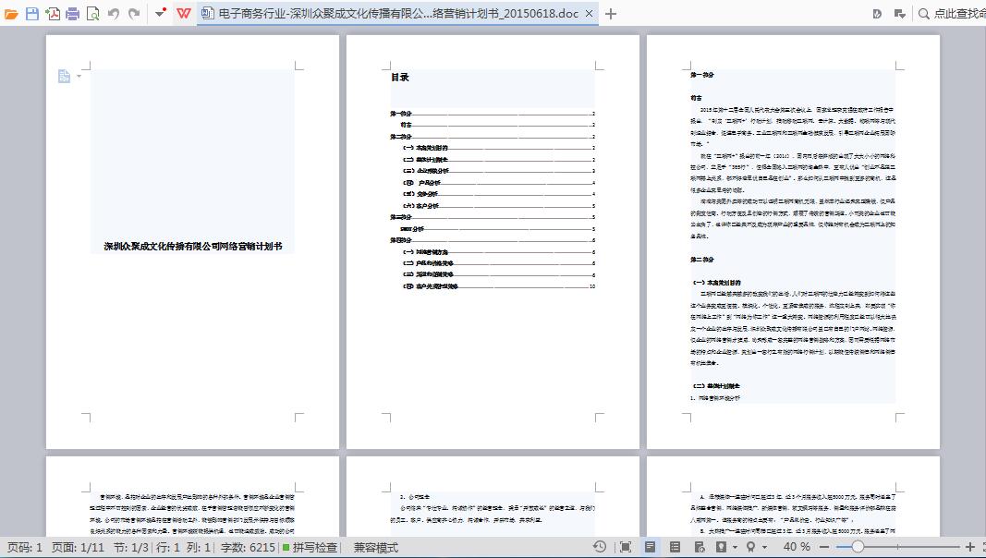Expand the quick access toolbar options arrow
The height and width of the screenshot is (558, 986).
coord(161,13)
